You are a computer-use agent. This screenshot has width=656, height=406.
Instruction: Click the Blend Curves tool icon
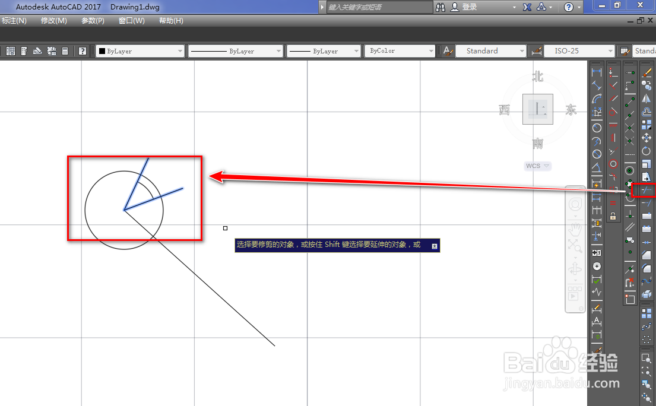coord(647,281)
